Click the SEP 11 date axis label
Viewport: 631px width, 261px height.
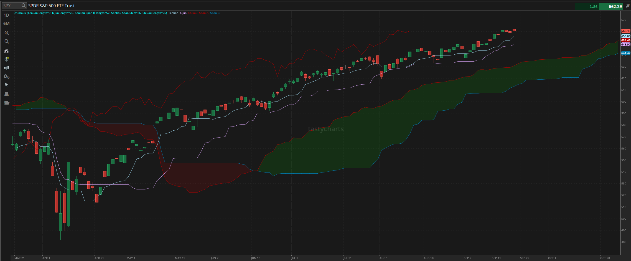[x=496, y=258]
